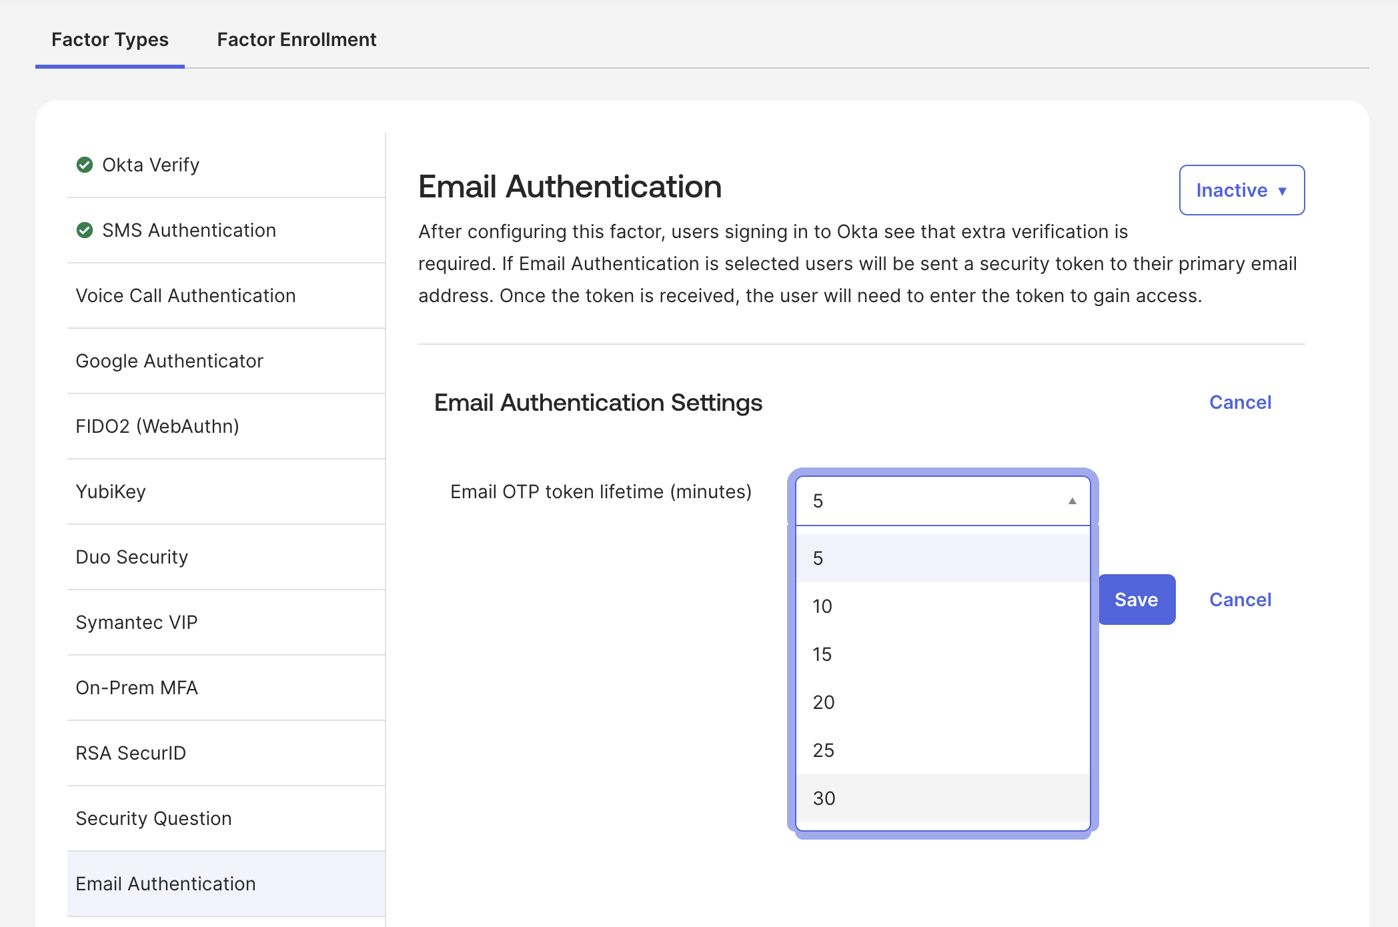
Task: Select FIDO2 (WebAuthn) in the sidebar
Action: [x=157, y=426]
